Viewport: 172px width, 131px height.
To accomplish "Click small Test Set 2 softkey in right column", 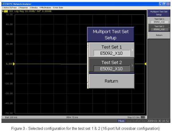I will click(159, 28).
